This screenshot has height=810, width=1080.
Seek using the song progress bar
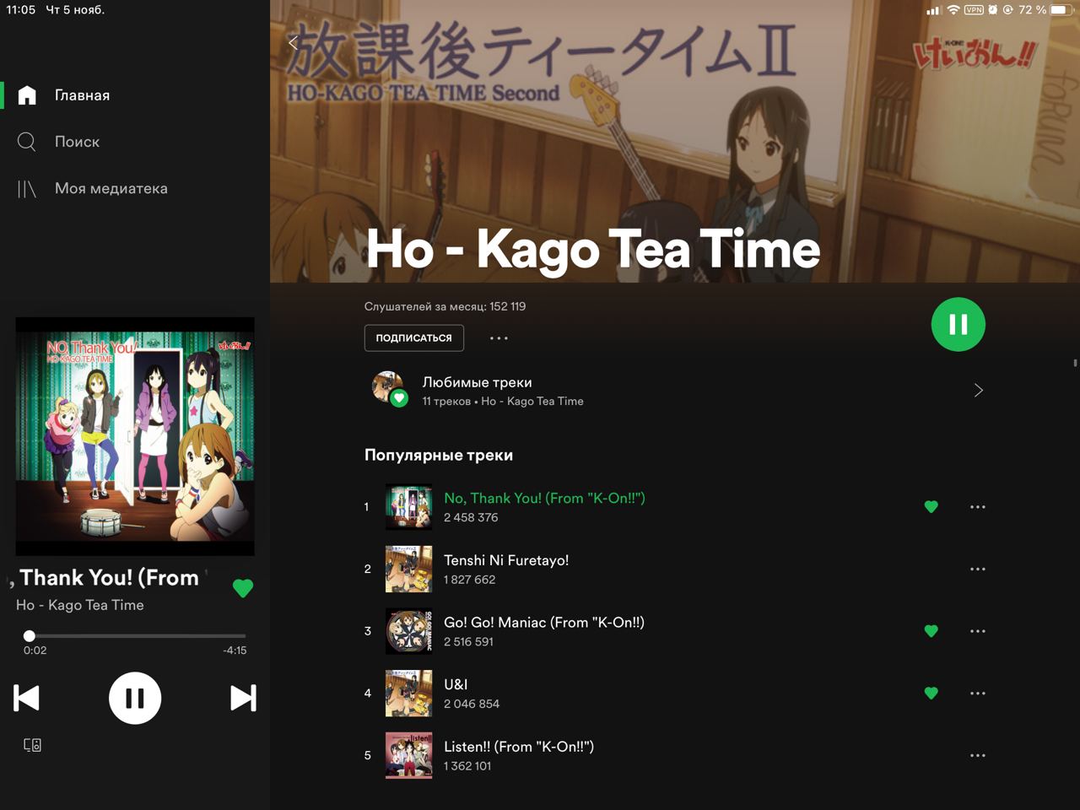(x=135, y=635)
